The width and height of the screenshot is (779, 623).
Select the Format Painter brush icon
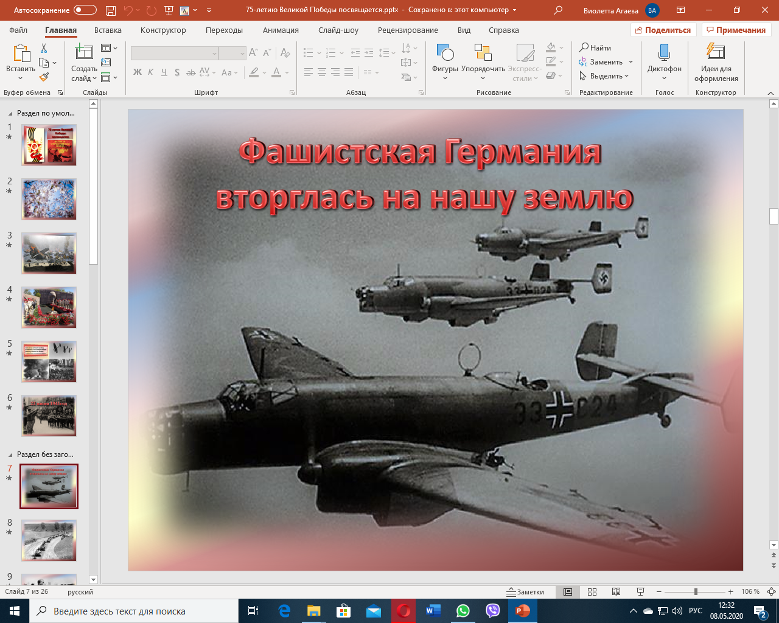(44, 77)
